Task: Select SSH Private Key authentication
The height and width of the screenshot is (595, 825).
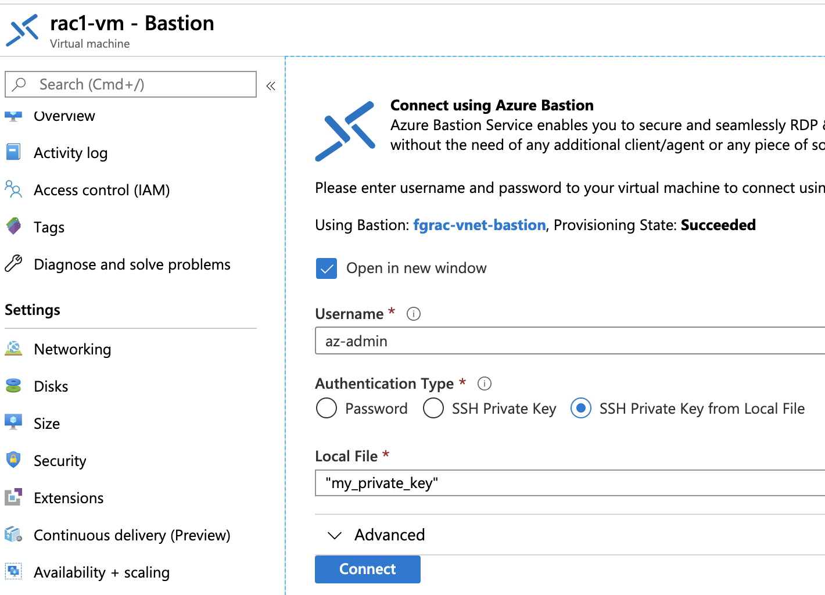Action: [433, 408]
